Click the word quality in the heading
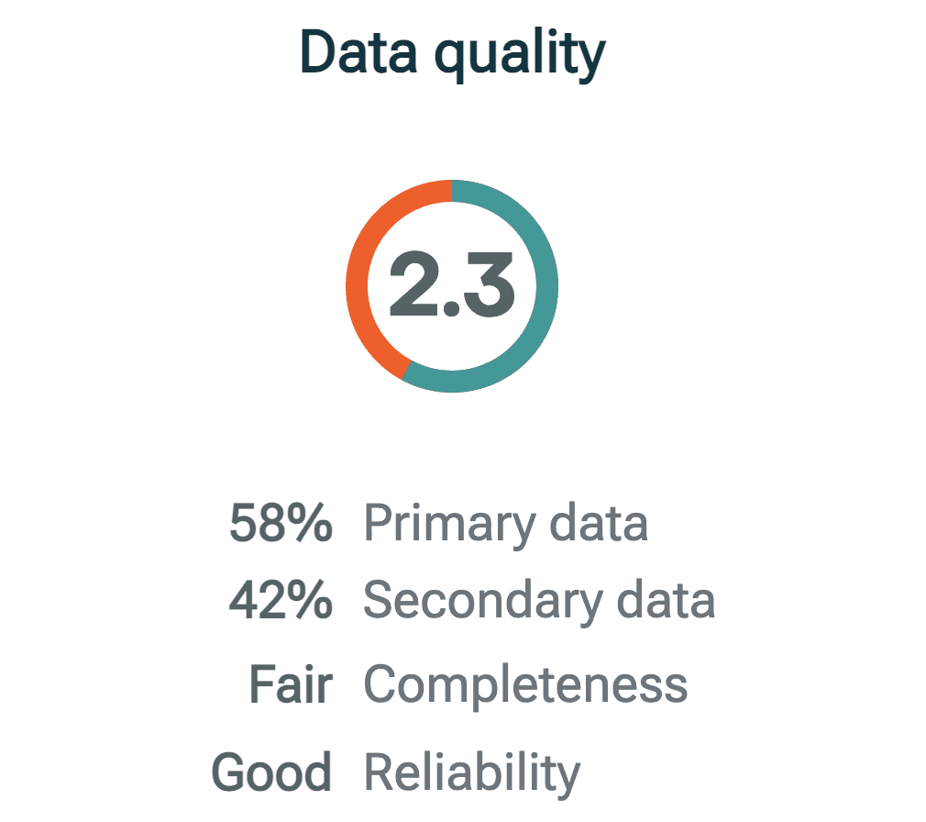The width and height of the screenshot is (926, 822). click(520, 56)
